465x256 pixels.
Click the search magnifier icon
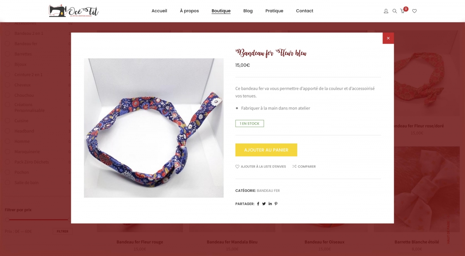(394, 11)
